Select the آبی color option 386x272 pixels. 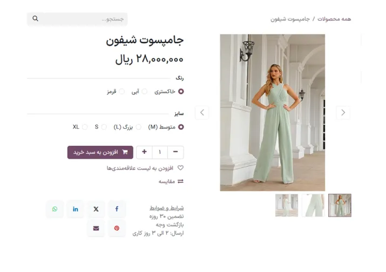144,92
